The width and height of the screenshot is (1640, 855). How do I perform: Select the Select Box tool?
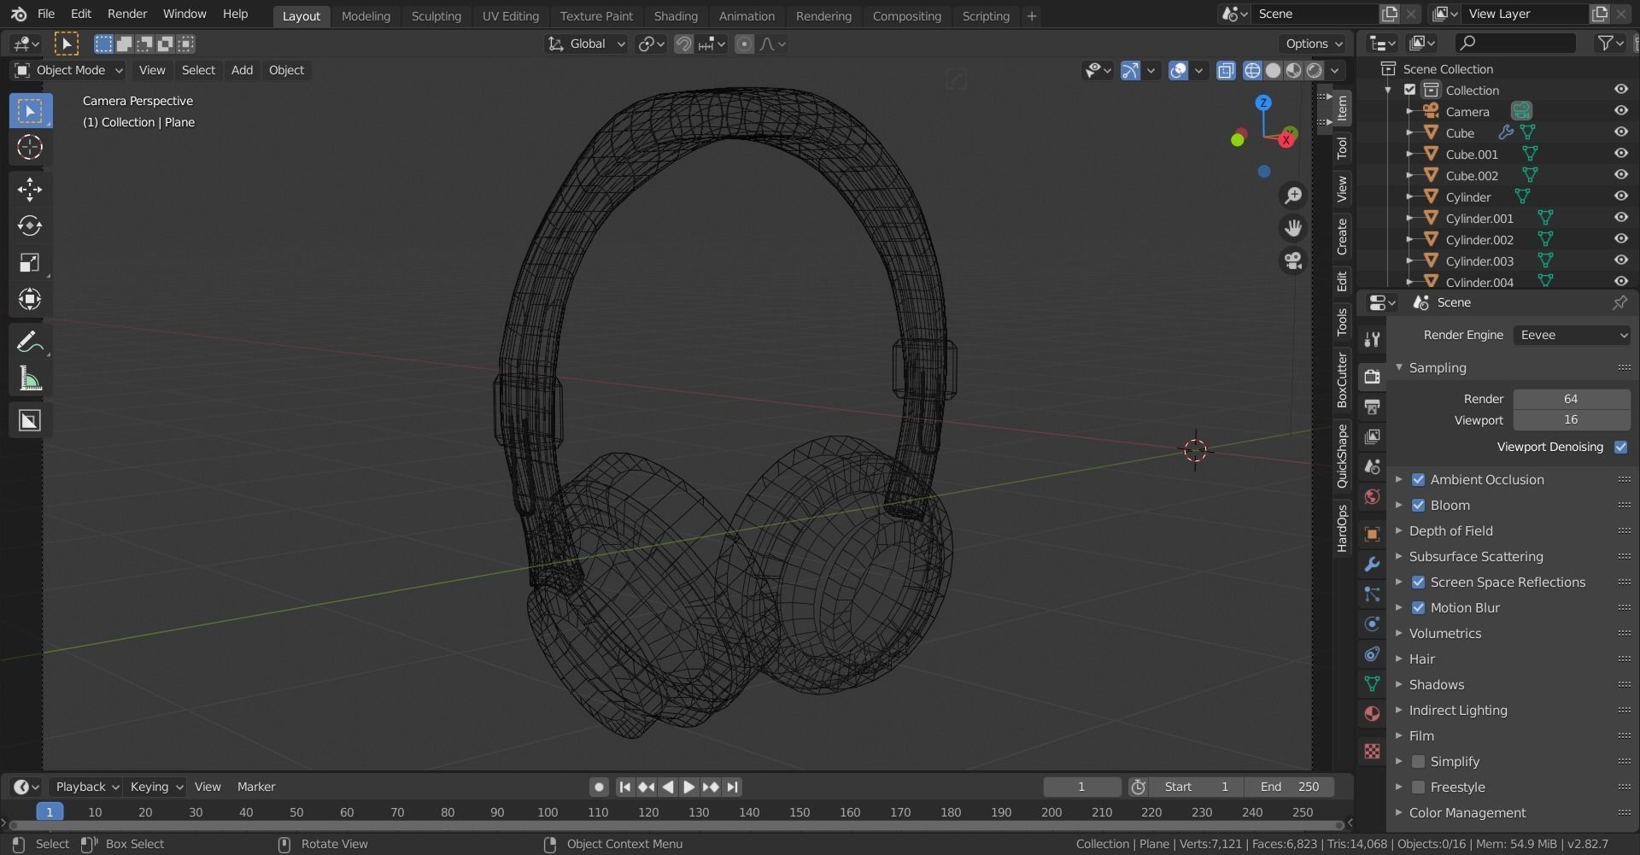pos(30,111)
